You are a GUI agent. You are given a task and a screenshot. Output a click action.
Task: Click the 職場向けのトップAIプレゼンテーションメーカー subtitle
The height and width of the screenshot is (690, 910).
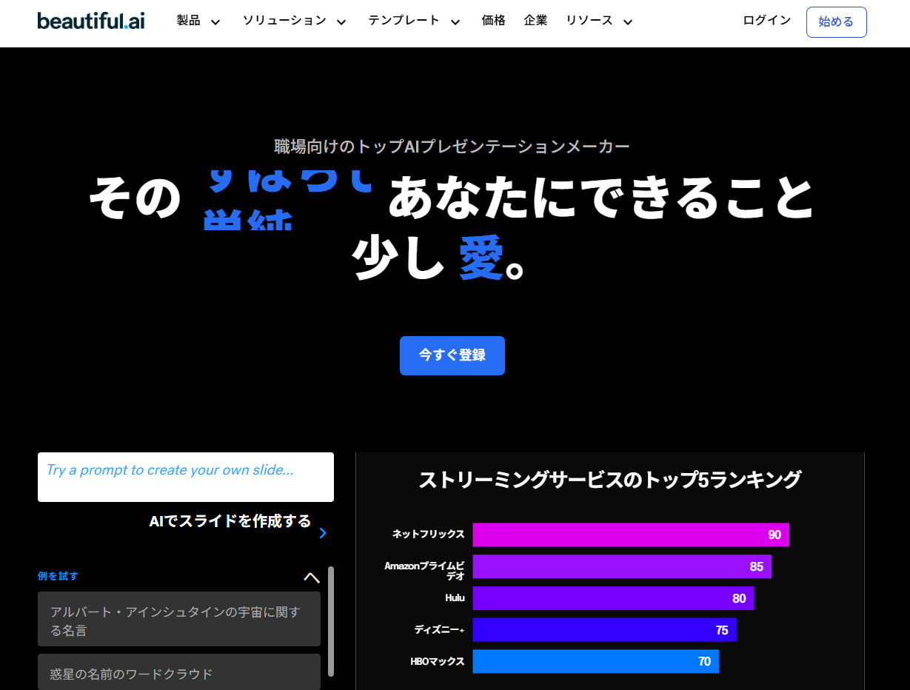[452, 147]
